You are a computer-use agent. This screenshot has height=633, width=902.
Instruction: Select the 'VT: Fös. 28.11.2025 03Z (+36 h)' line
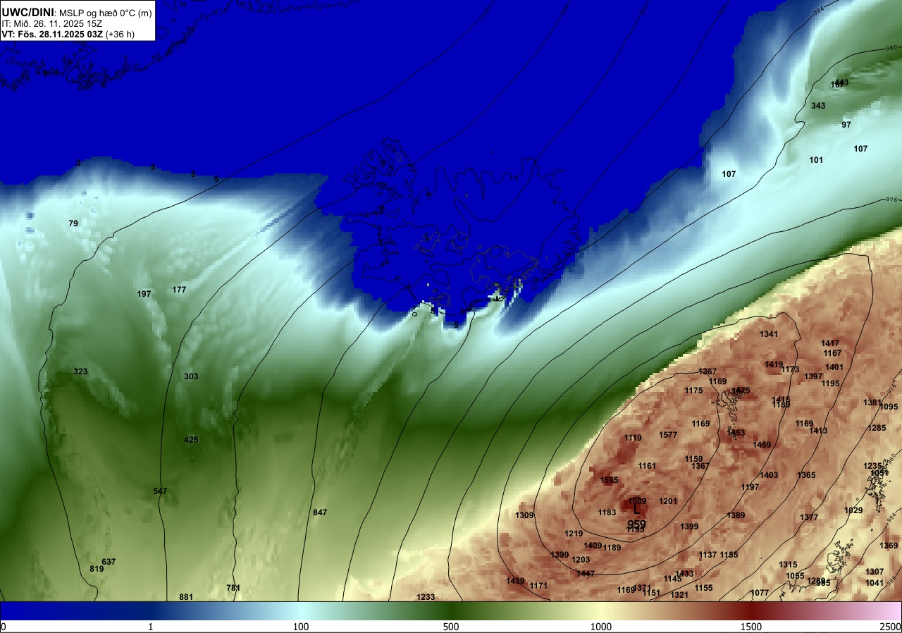coord(68,33)
